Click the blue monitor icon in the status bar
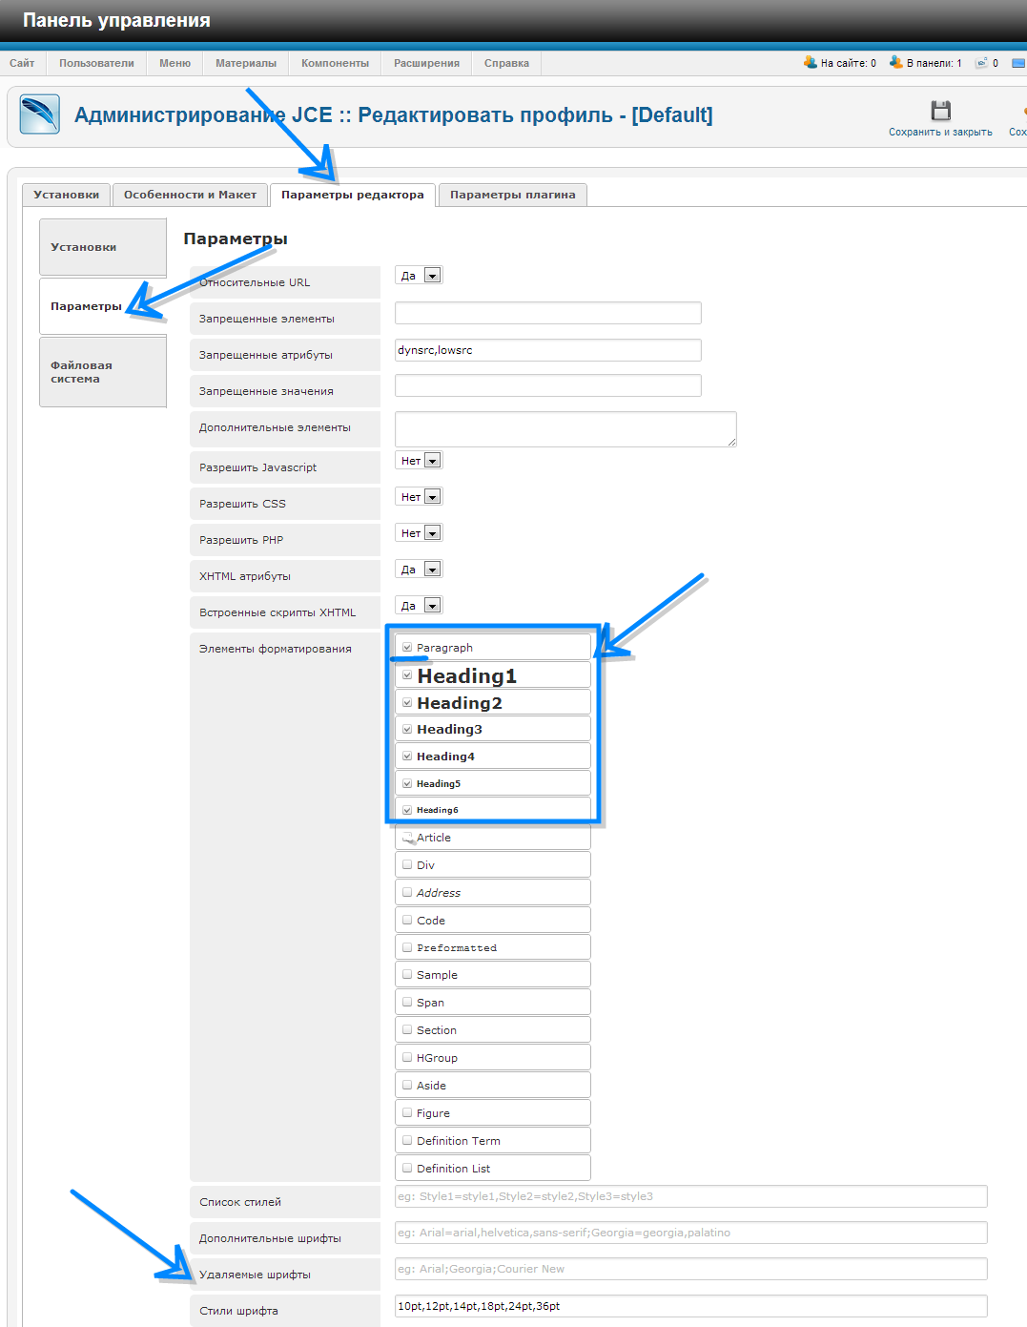The width and height of the screenshot is (1027, 1327). [x=1018, y=63]
